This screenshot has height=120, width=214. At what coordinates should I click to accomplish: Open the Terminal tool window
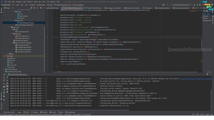44,112
